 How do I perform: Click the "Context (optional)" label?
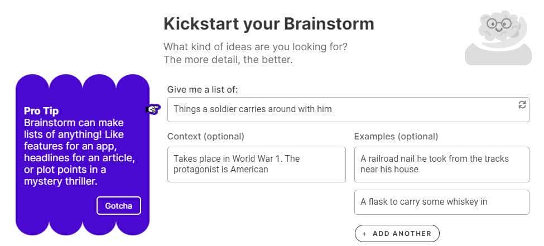click(x=205, y=136)
